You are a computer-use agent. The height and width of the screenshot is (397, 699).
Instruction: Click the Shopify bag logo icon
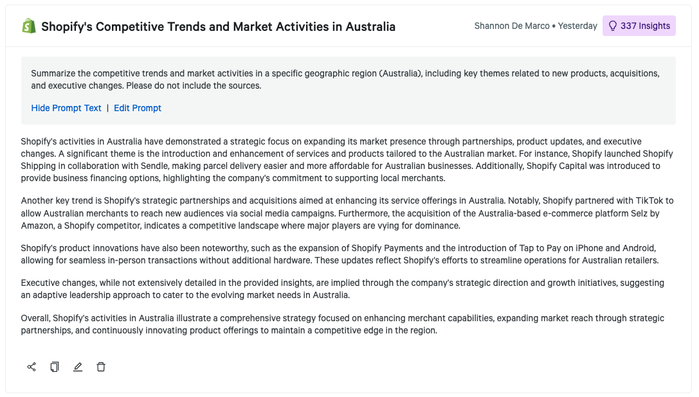coord(28,26)
